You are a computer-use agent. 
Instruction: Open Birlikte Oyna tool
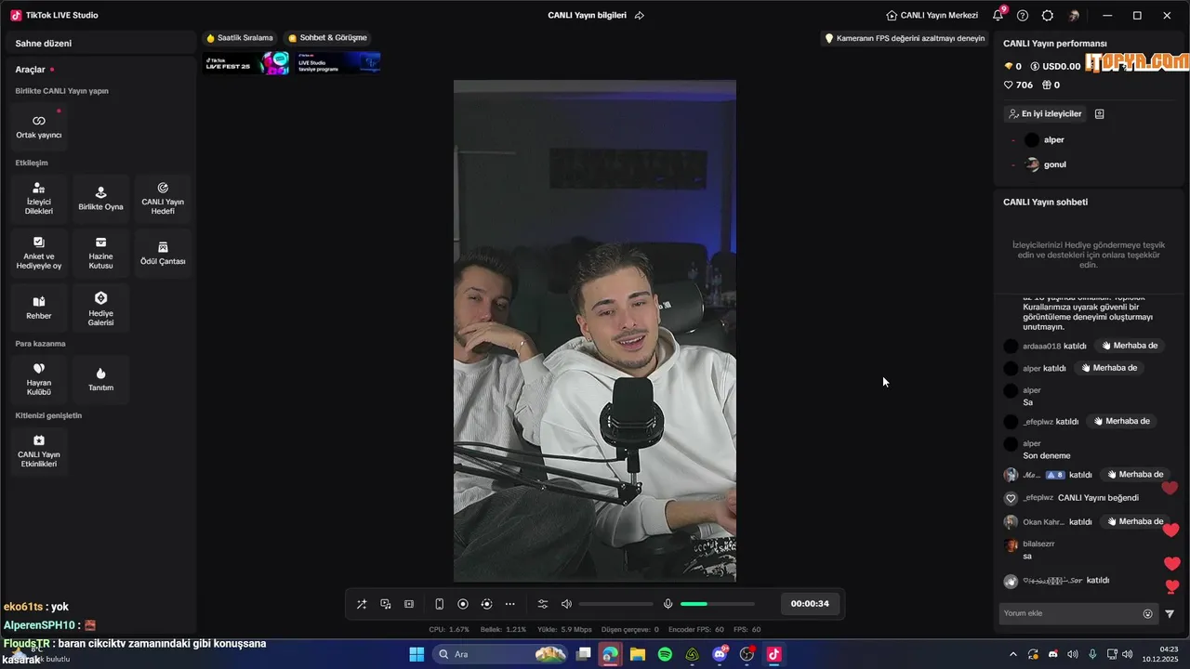(100, 199)
